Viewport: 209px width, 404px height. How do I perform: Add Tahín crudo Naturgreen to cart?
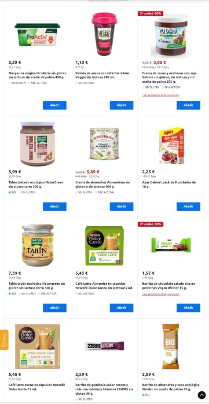tap(55, 308)
